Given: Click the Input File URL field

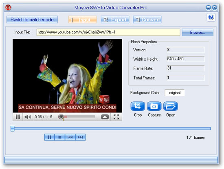Looking at the screenshot, I should click(x=108, y=32).
